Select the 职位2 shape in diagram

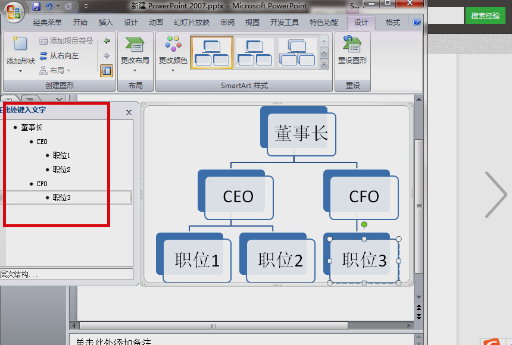280,260
